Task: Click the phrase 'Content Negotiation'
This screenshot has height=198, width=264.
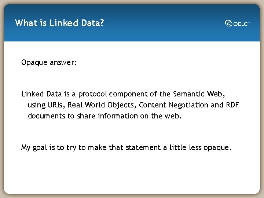Action: coord(173,105)
